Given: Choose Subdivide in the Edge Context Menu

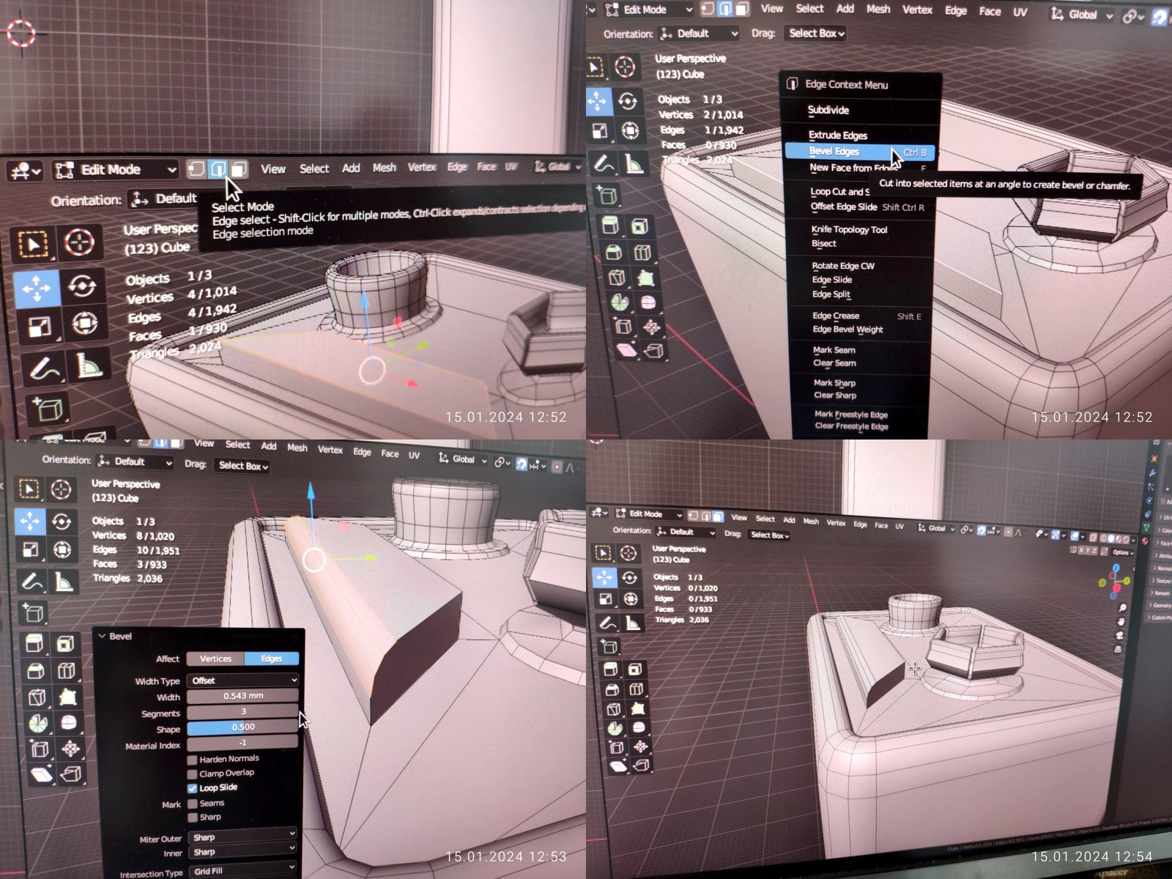Looking at the screenshot, I should click(x=828, y=111).
